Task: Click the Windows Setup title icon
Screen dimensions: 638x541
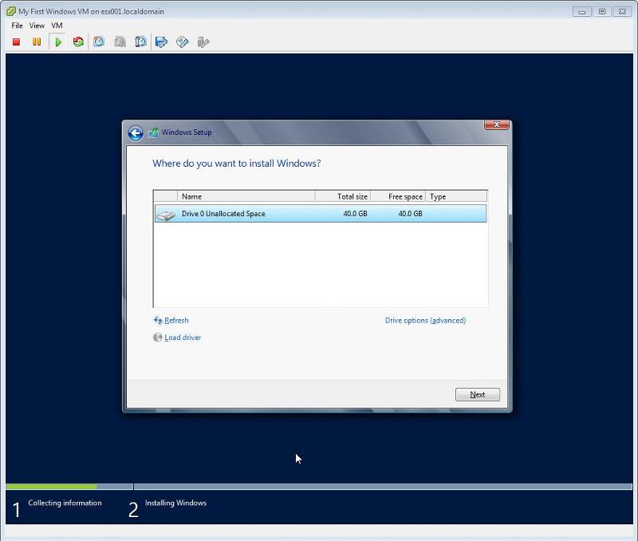Action: [153, 132]
